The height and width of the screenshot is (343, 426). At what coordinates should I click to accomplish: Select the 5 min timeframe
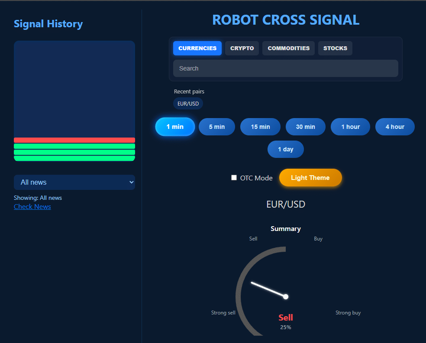coord(216,126)
